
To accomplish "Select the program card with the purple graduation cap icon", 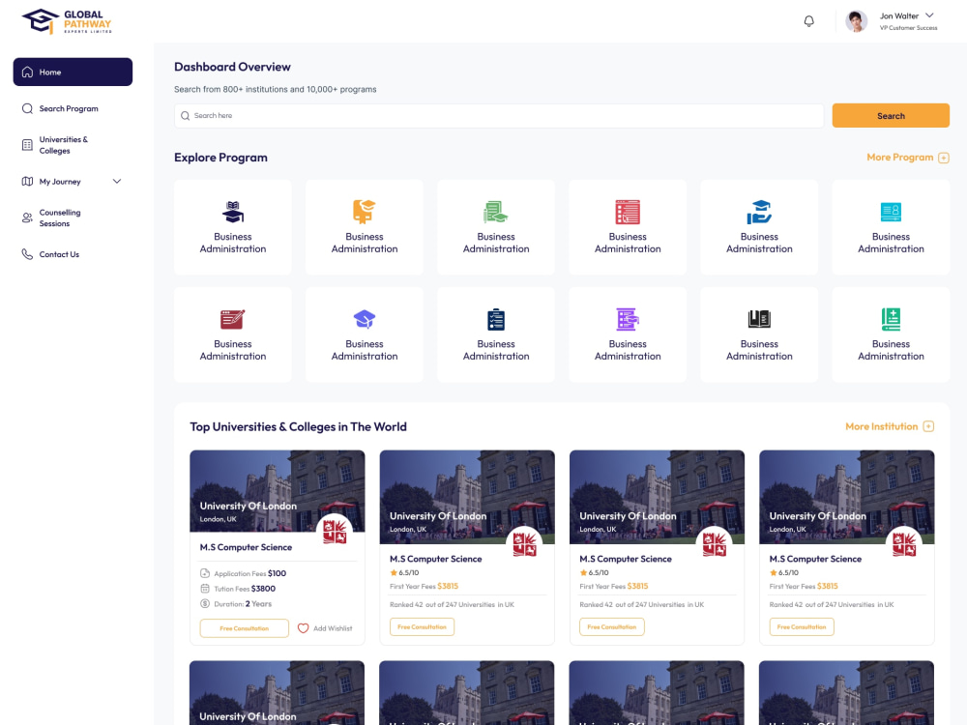I will [x=365, y=334].
